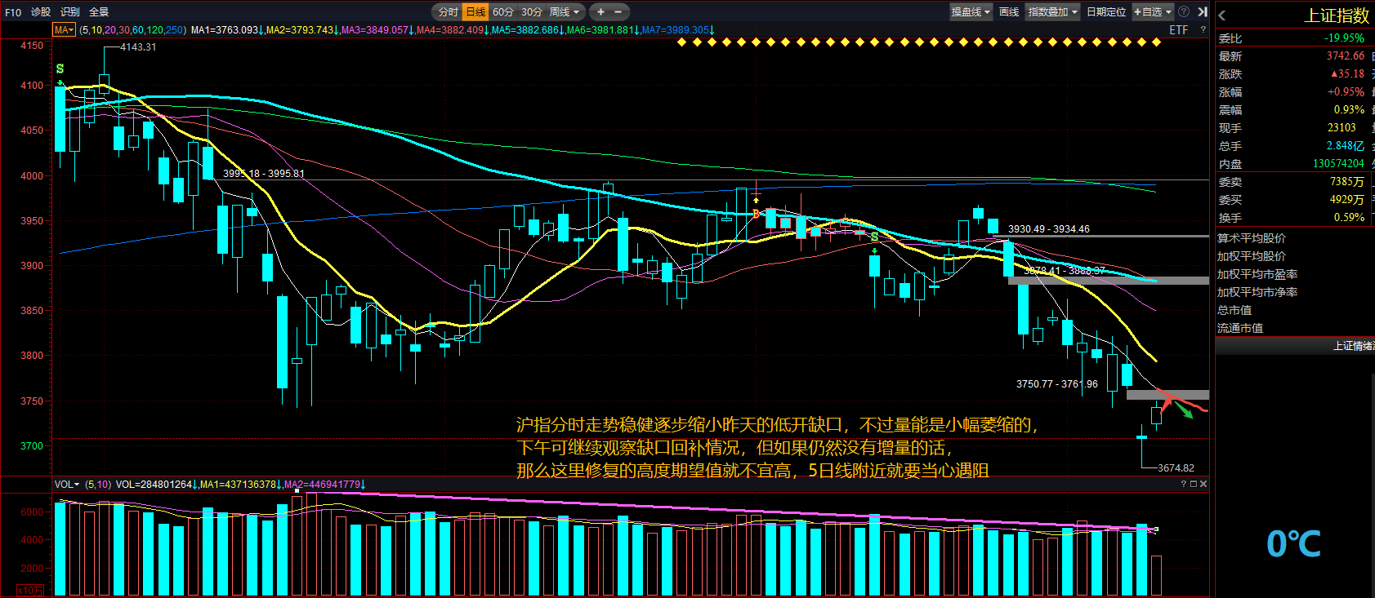1375x598 pixels.
Task: Expand VOL indicator dropdown
Action: click(x=67, y=484)
